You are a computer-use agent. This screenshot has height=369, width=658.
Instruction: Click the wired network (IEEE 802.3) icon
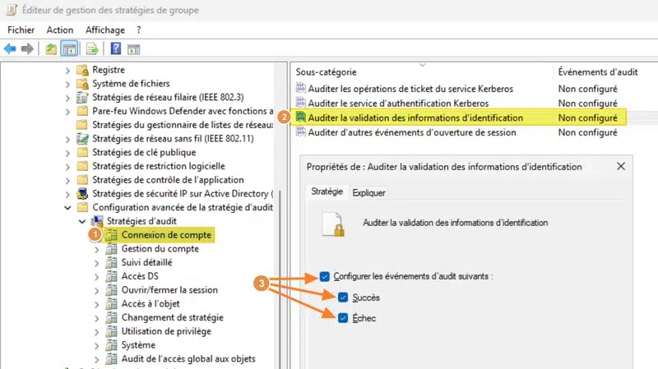click(82, 97)
